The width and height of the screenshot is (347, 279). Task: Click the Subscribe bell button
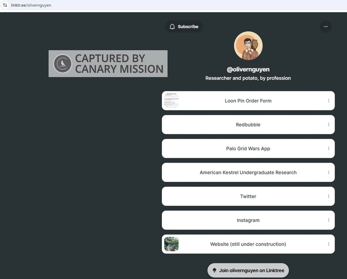pos(183,27)
